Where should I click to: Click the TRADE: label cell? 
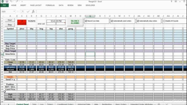(x=10, y=77)
